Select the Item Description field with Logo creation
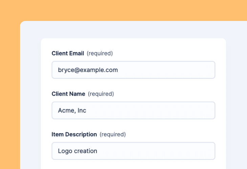247x169 pixels. coord(133,151)
